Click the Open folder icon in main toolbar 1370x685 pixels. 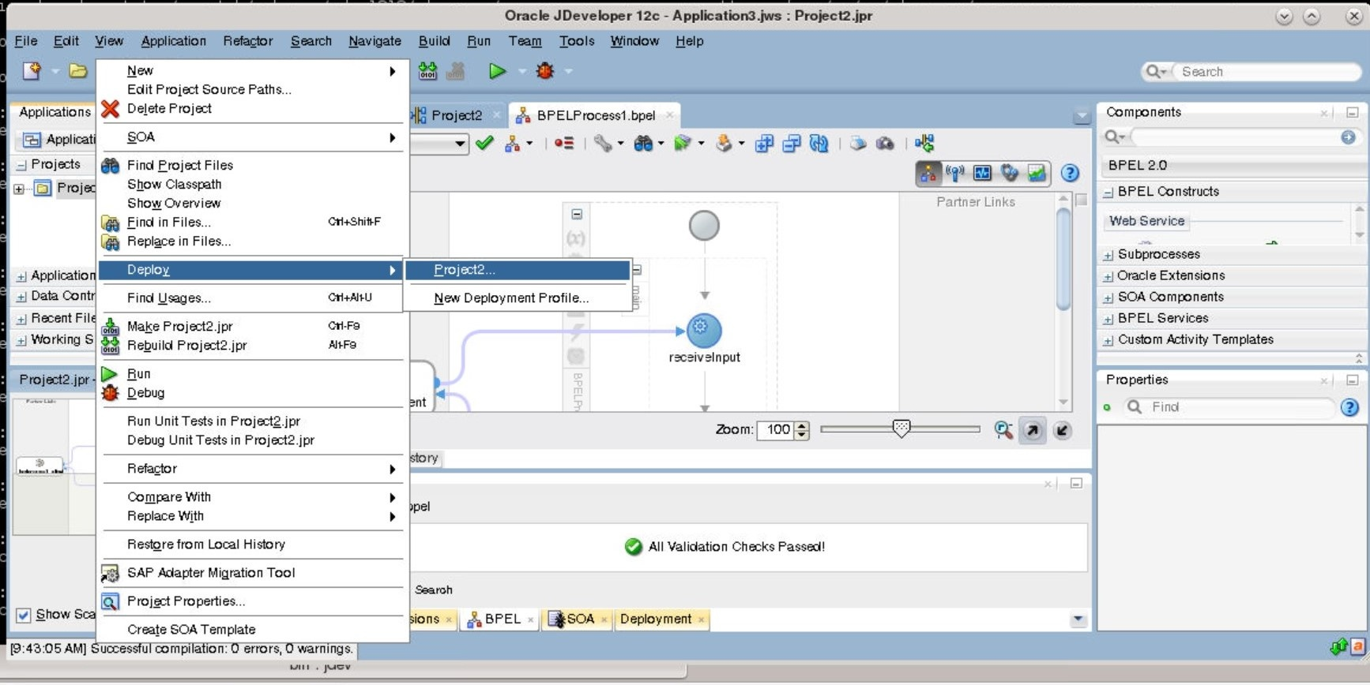pos(77,71)
